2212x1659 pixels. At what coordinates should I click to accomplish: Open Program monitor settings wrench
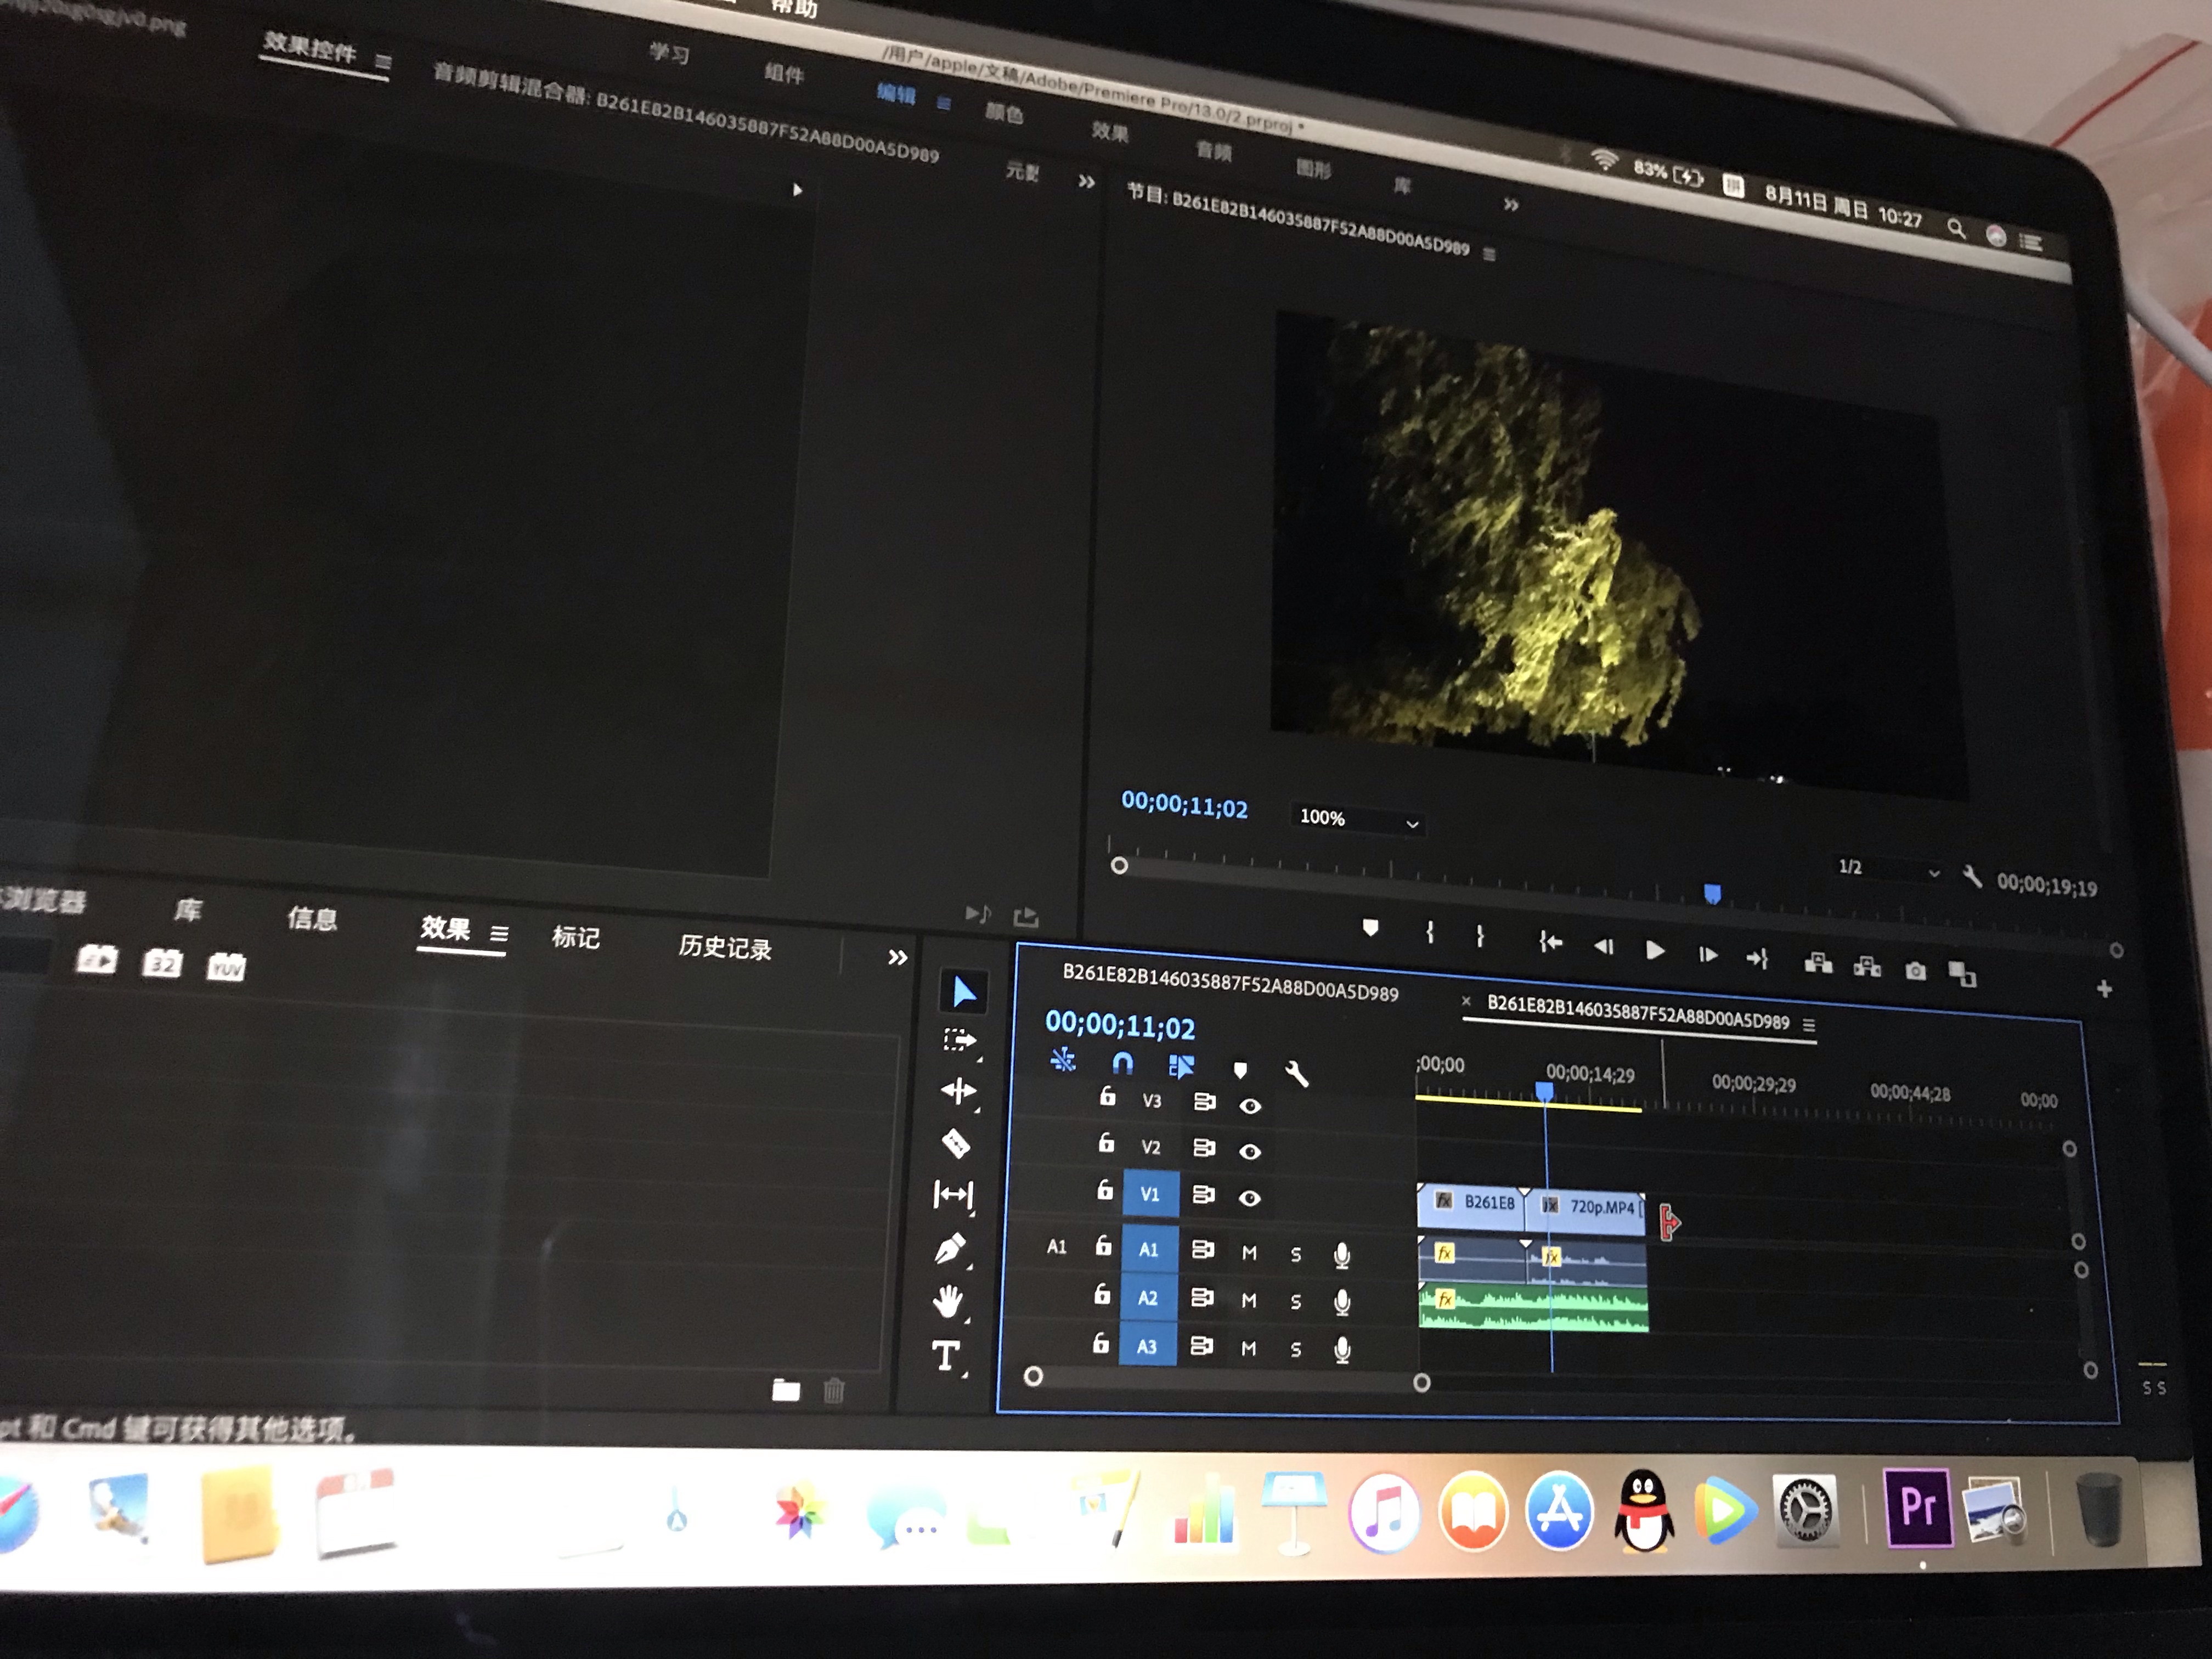1972,877
